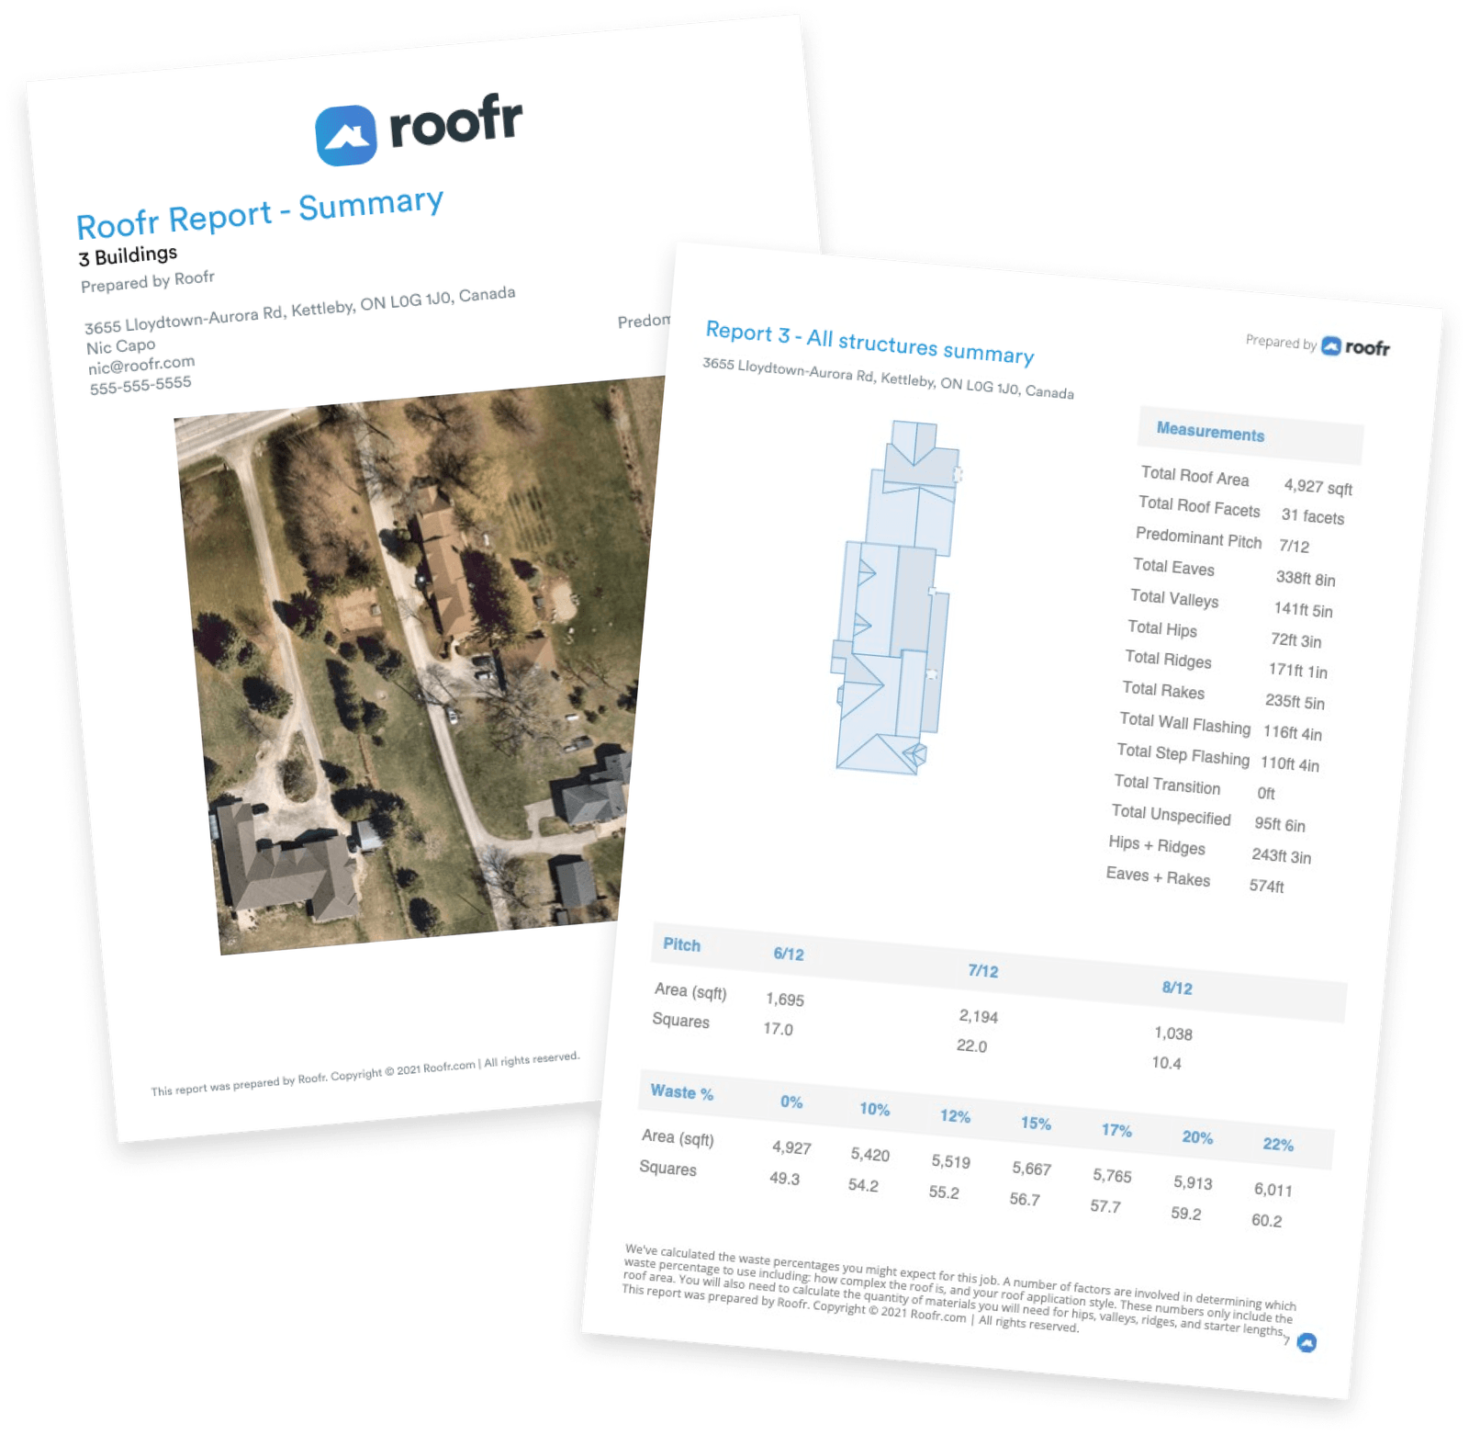This screenshot has width=1469, height=1435.
Task: Choose the 15% waste percentage option
Action: click(1037, 1123)
